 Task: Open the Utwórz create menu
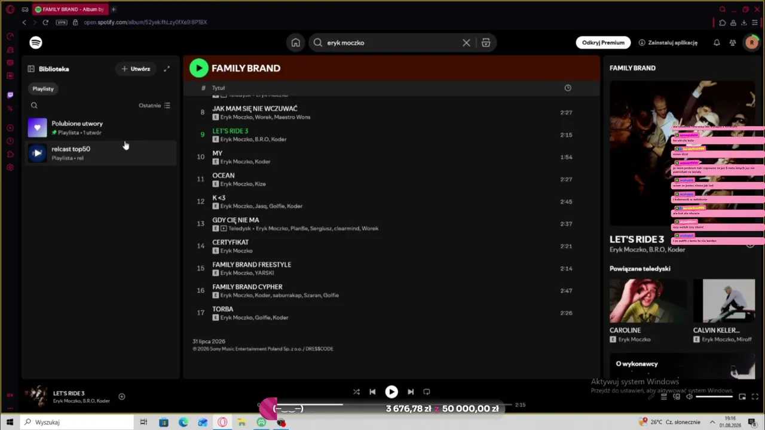point(136,69)
